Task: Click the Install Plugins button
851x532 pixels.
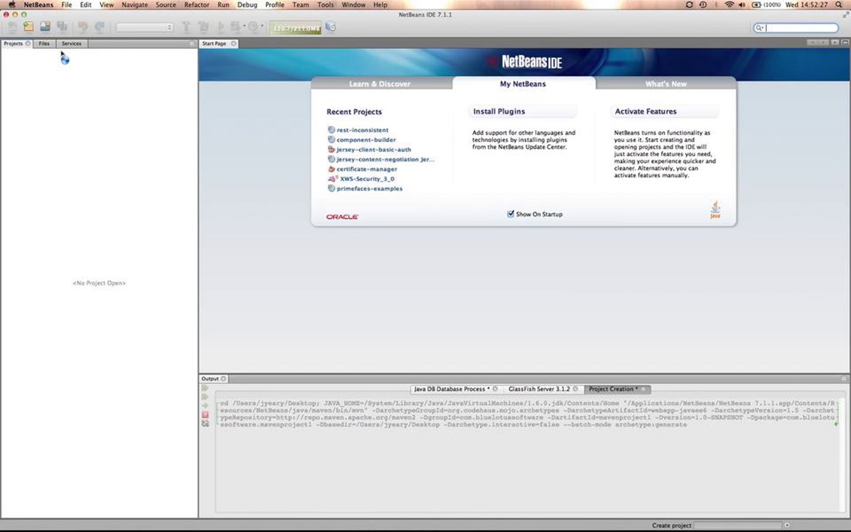Action: (499, 111)
